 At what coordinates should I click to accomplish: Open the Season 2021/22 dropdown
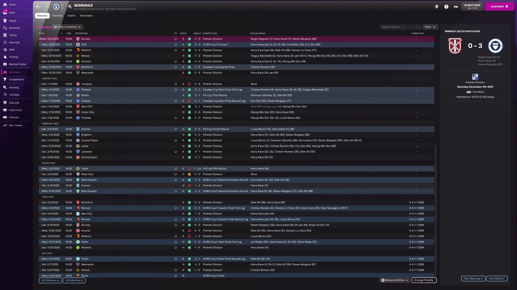pos(392,27)
